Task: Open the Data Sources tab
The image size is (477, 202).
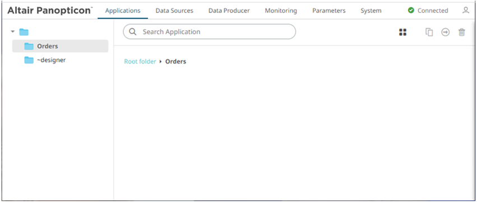Action: 174,11
